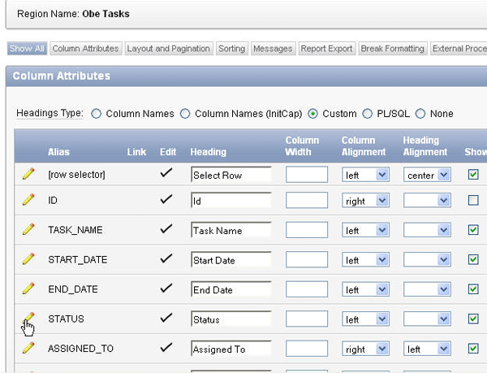The image size is (487, 373).
Task: Choose the PL/SQL headings type option
Action: pyautogui.click(x=368, y=114)
